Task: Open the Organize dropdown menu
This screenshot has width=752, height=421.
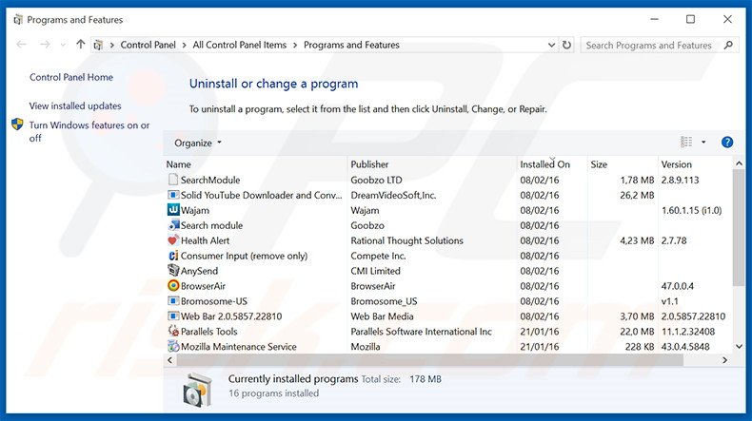Action: pos(198,143)
